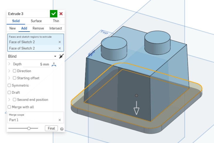Select the New operation tab
The width and height of the screenshot is (214, 143).
click(x=12, y=28)
